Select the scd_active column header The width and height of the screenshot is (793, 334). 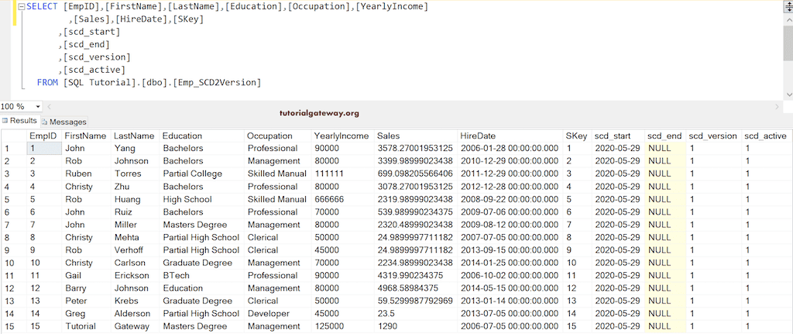(766, 136)
